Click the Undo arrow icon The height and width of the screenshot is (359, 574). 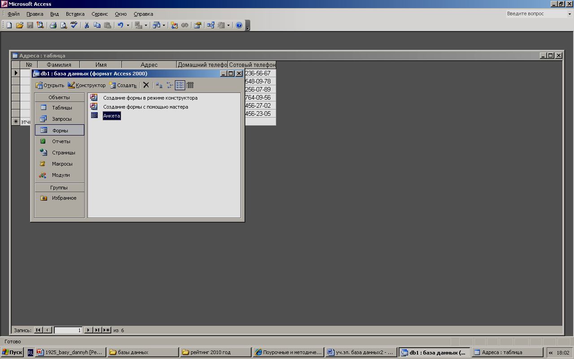tap(120, 25)
